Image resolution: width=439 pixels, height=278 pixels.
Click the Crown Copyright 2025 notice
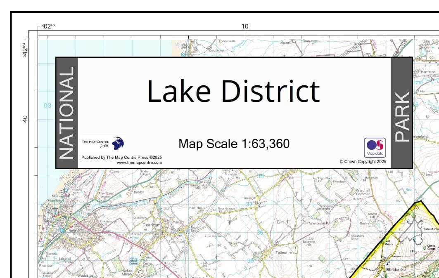tap(363, 162)
